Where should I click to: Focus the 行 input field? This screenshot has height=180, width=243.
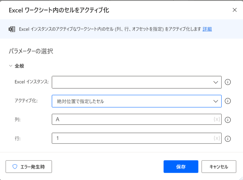(137, 138)
